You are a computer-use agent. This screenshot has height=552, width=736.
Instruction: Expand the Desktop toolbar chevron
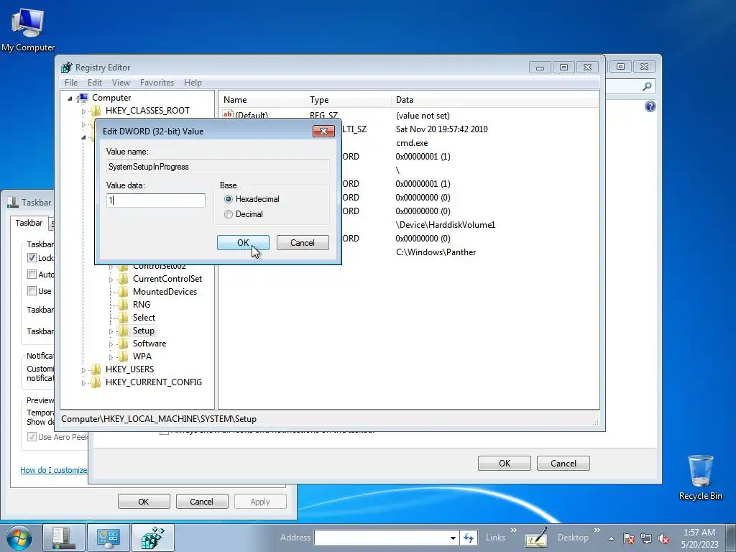pos(597,530)
